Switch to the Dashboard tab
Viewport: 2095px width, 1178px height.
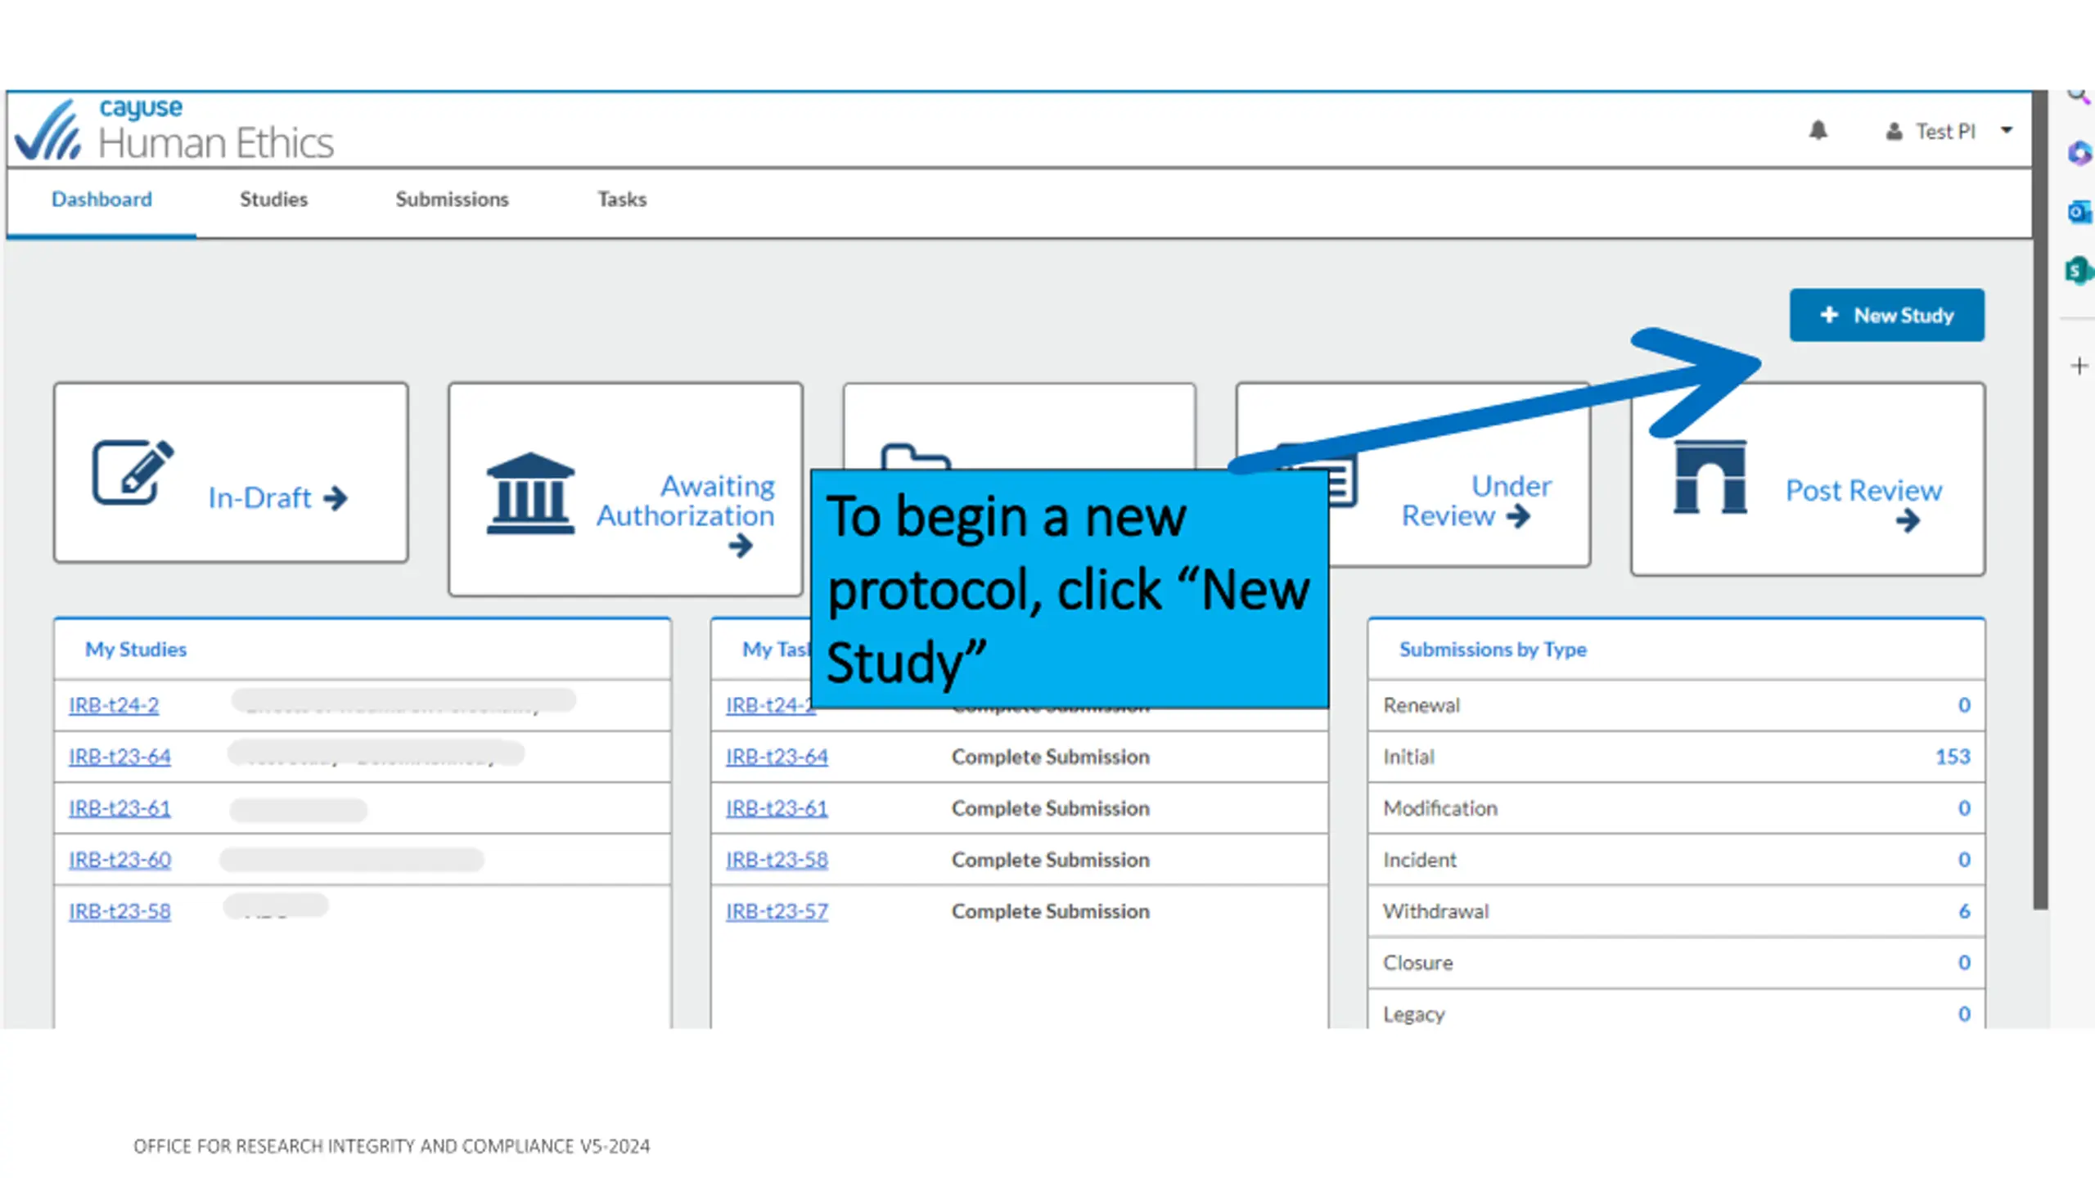tap(101, 199)
